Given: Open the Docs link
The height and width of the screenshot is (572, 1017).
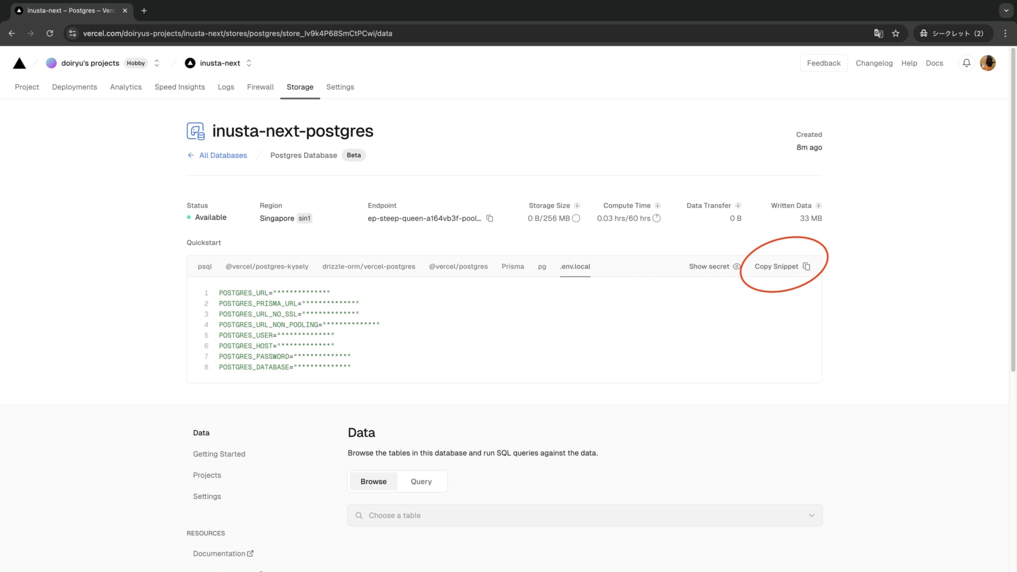Looking at the screenshot, I should point(934,63).
